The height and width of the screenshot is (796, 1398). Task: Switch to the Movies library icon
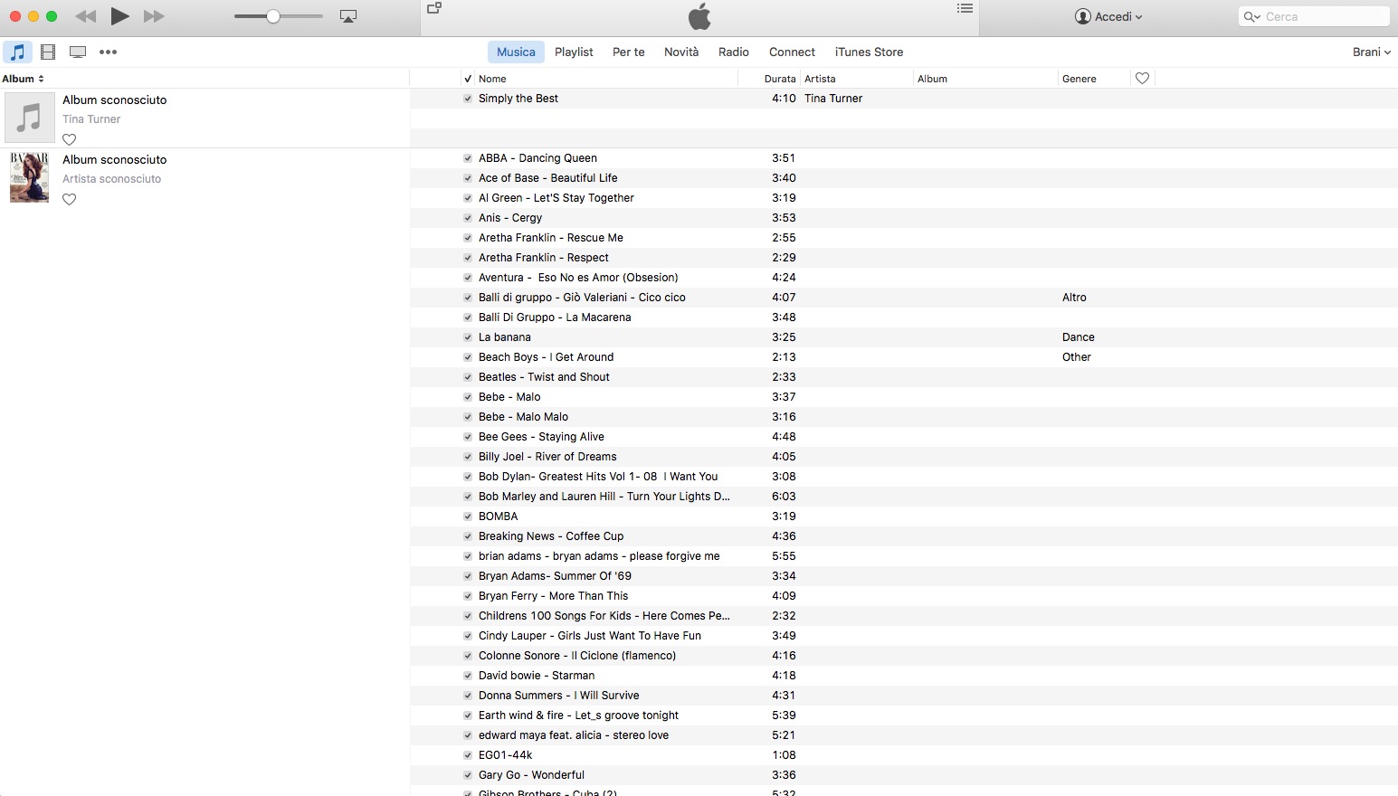[48, 52]
